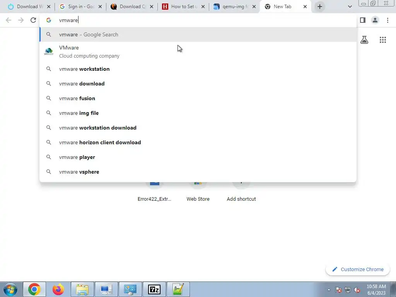
Task: Go back with the back arrow
Action: tap(9, 20)
